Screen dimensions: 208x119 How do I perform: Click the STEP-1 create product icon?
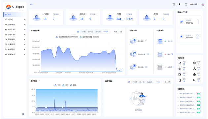tap(181, 22)
